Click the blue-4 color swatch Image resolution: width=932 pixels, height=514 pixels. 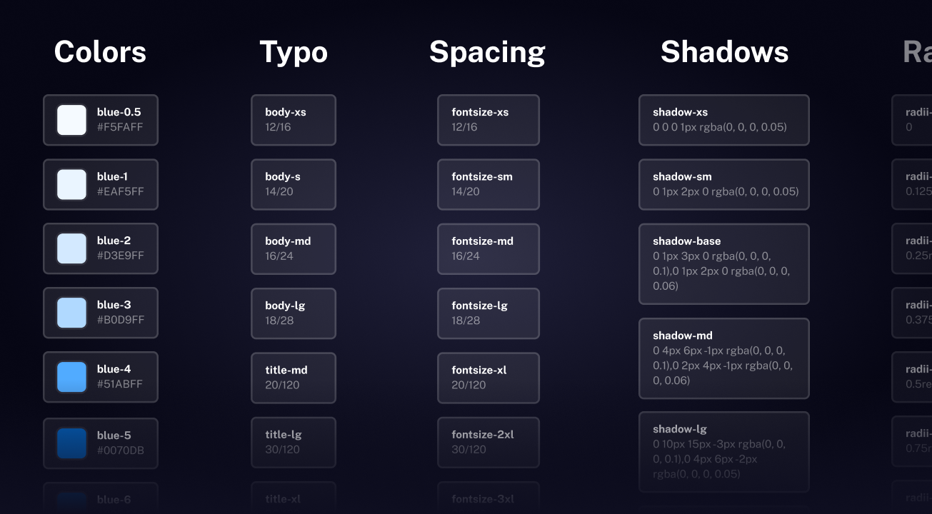pyautogui.click(x=71, y=377)
